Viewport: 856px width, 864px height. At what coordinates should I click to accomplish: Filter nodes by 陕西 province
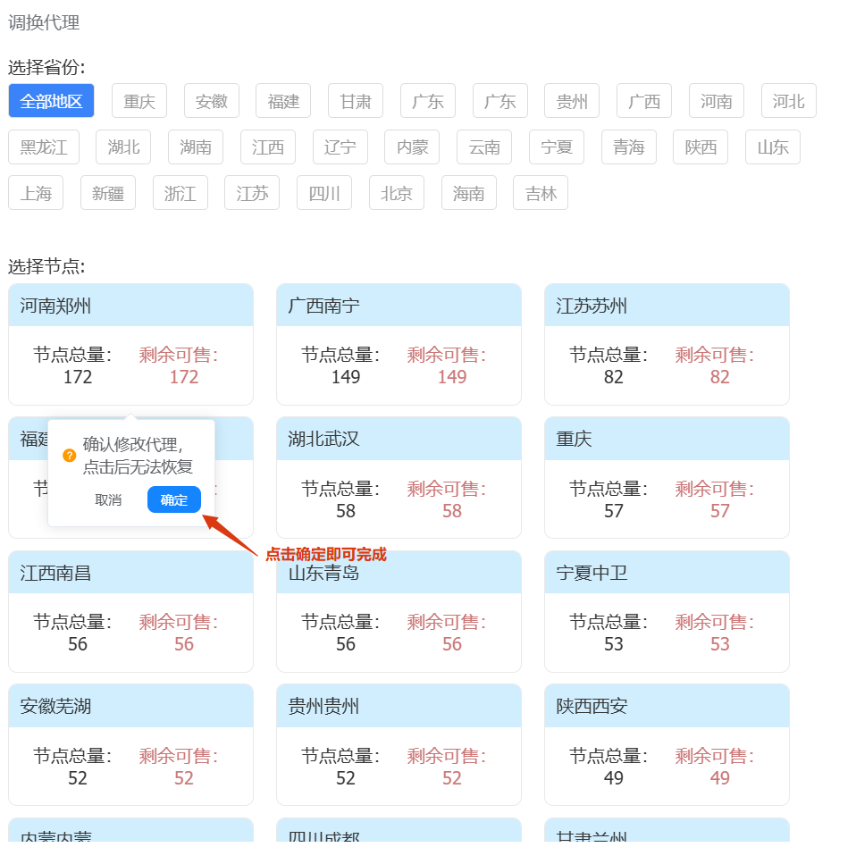click(701, 147)
